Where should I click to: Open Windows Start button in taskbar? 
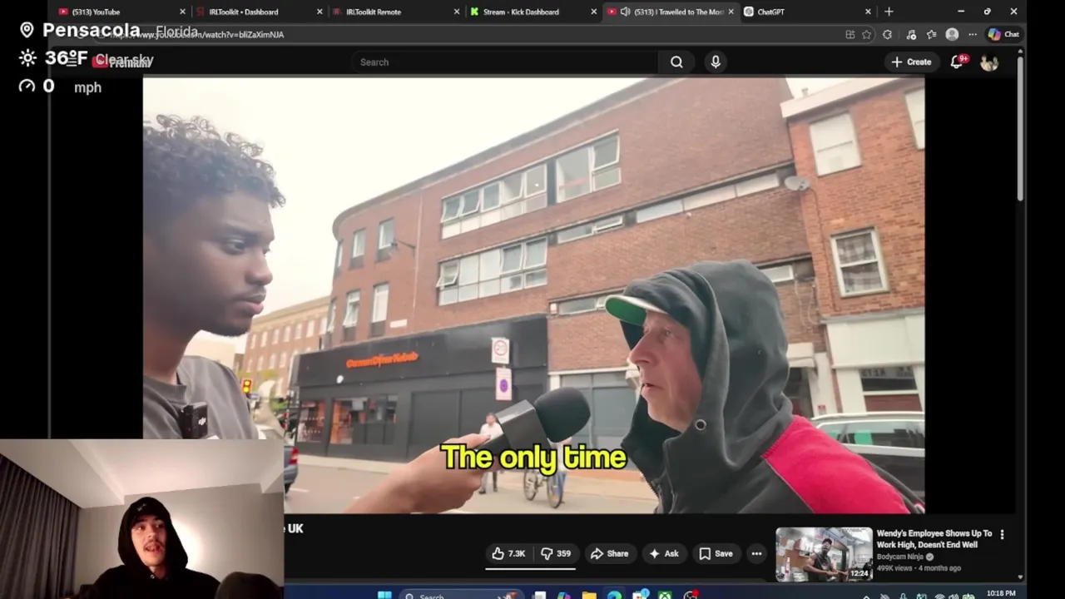[384, 596]
